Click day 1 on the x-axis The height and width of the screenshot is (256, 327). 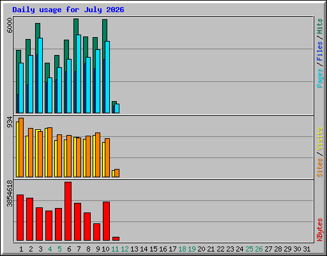tap(21, 249)
